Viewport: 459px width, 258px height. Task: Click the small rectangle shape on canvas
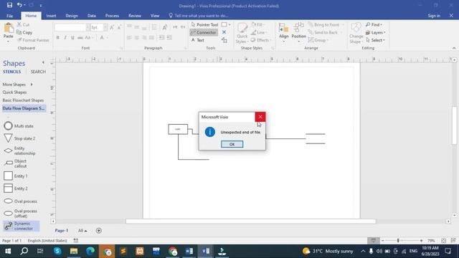(178, 129)
